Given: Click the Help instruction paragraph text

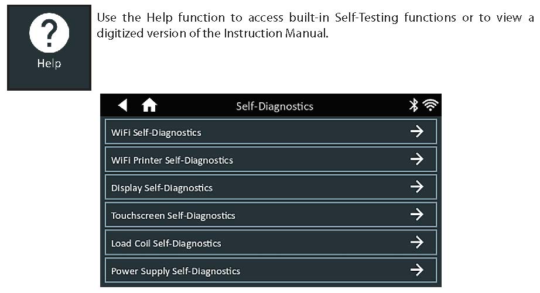Looking at the screenshot, I should coord(315,24).
